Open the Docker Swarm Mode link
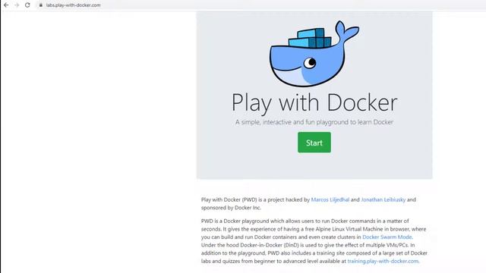This screenshot has height=273, width=486. [x=387, y=237]
